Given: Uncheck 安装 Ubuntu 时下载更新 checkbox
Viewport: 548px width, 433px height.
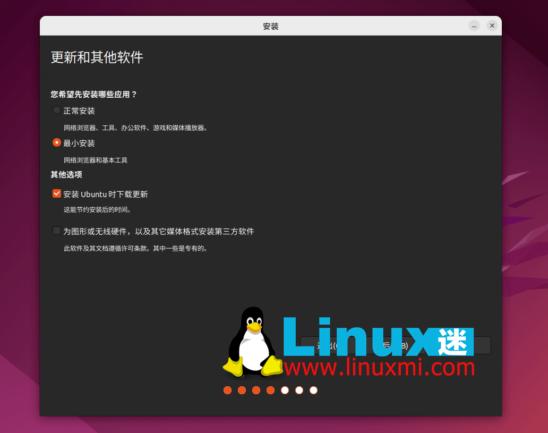Looking at the screenshot, I should [x=57, y=193].
